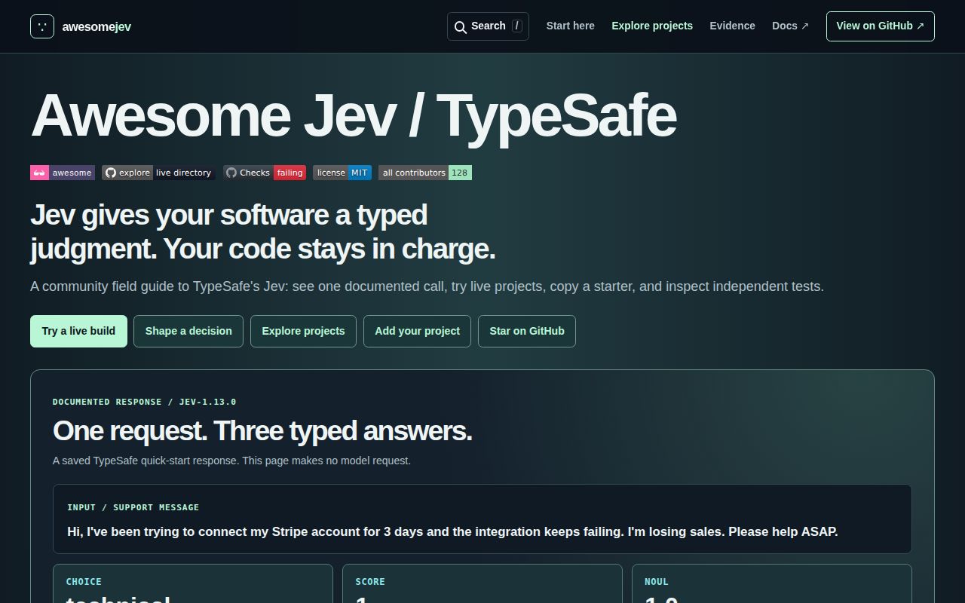Viewport: 965px width, 603px height.
Task: Click 'One request. Three typed answers.' heading
Action: point(262,430)
